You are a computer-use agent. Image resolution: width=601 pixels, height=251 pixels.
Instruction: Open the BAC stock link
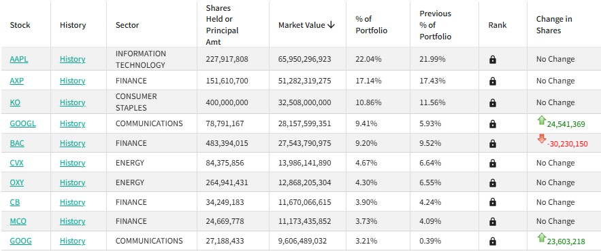tap(17, 143)
